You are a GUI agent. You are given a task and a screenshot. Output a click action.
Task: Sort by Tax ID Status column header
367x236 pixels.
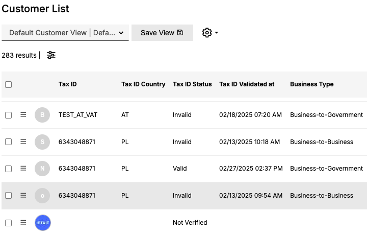point(192,84)
